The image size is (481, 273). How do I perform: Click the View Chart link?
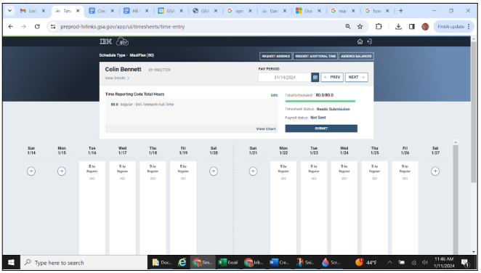click(x=266, y=129)
